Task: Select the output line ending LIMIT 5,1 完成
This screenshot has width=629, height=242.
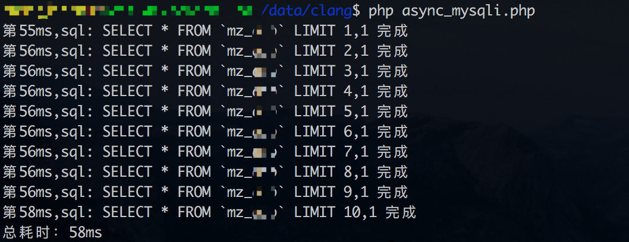Action: point(205,111)
